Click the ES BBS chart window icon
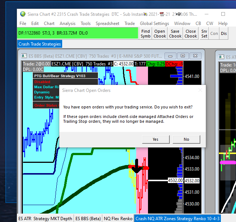Viewport: 236px width, 222px height. [x=24, y=56]
